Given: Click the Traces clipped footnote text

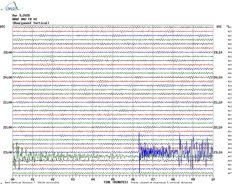Looking at the screenshot, I should point(161,182).
